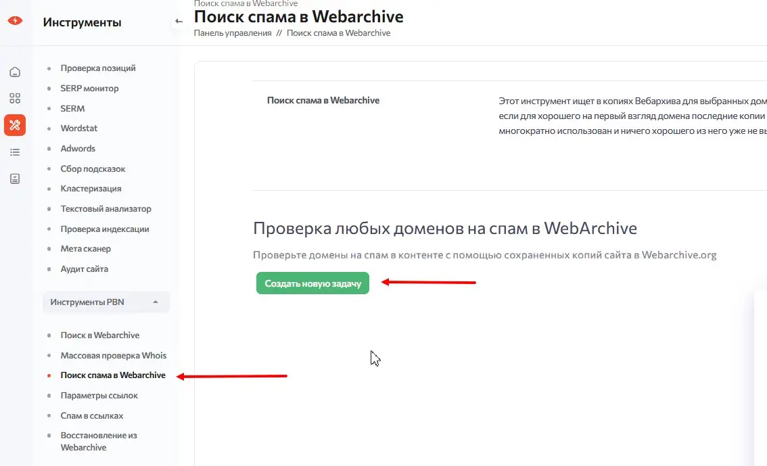This screenshot has width=767, height=466.
Task: Open the home icon in the sidebar
Action: coord(15,72)
